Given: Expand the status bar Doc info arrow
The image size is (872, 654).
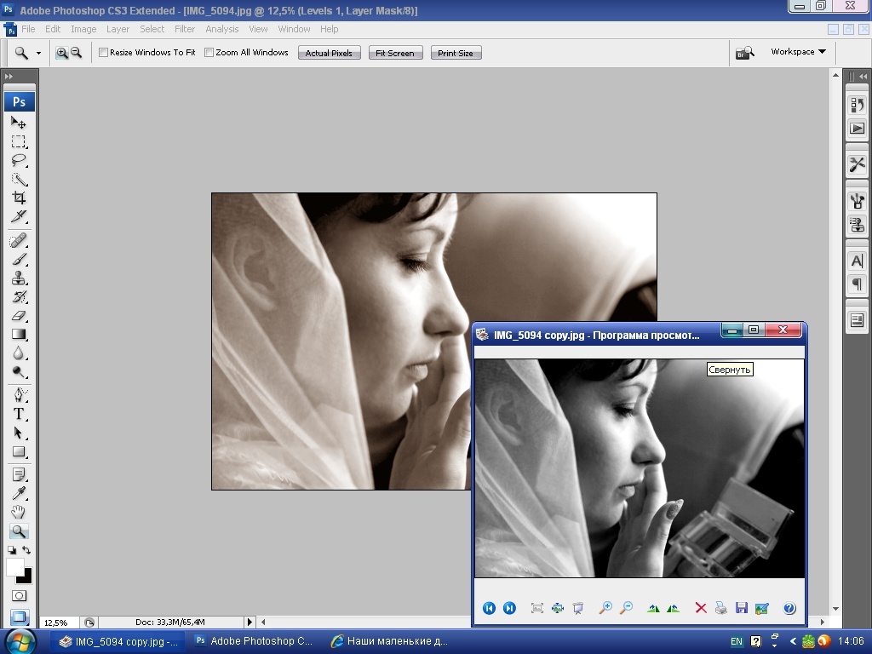Looking at the screenshot, I should (x=250, y=622).
